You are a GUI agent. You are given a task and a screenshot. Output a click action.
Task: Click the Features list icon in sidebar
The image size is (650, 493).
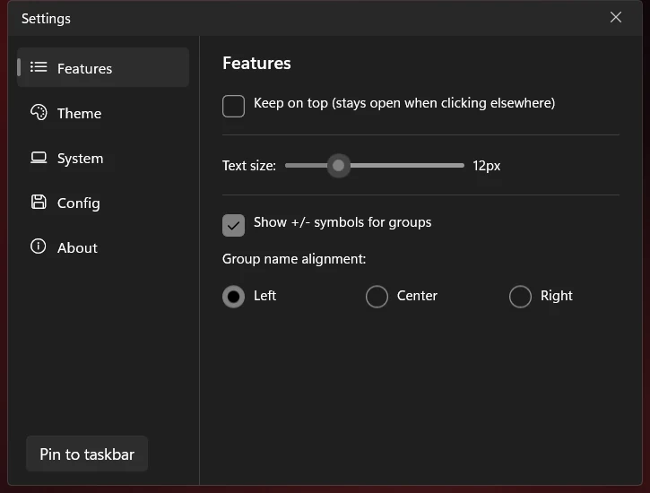39,67
